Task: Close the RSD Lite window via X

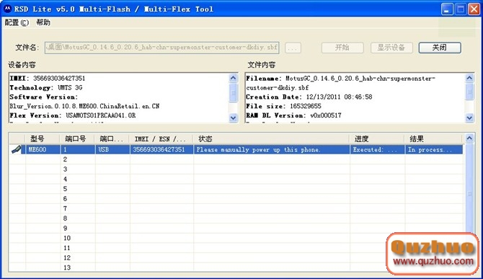Action: (474, 9)
